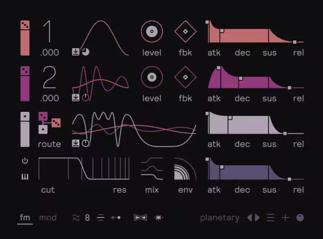Toggle the operator 2 magenta dice block
The width and height of the screenshot is (323, 239).
[x=25, y=70]
